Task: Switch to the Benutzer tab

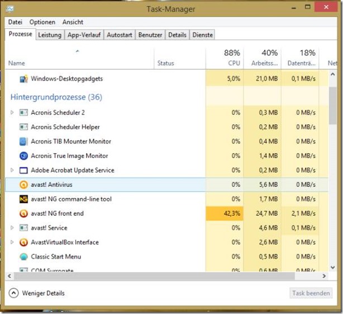Action: [x=150, y=35]
